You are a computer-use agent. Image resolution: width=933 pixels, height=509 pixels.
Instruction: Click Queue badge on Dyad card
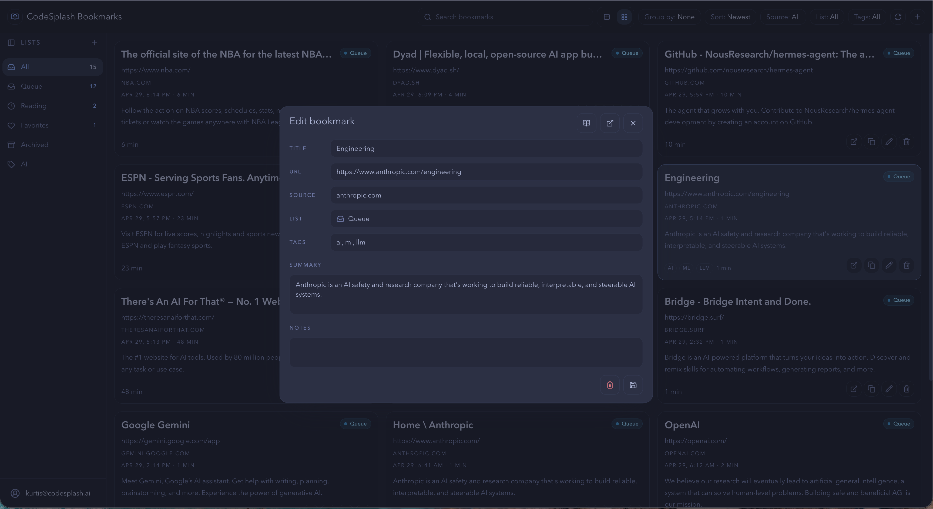(x=627, y=53)
